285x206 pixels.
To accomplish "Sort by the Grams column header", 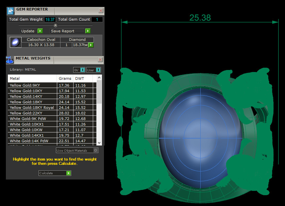I will pos(65,78).
